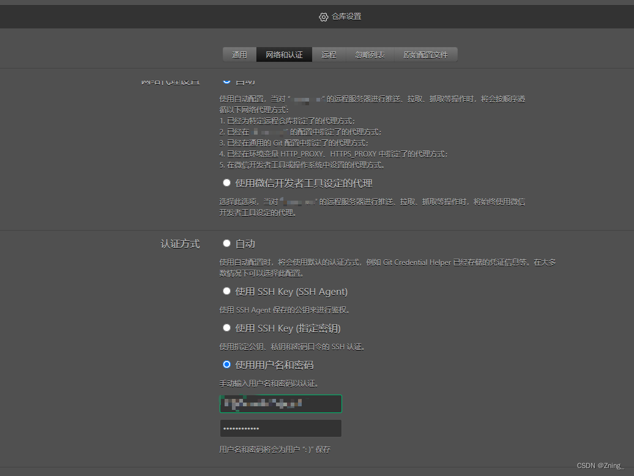The image size is (634, 476).
Task: Open the 忽略列表 tab
Action: [370, 54]
